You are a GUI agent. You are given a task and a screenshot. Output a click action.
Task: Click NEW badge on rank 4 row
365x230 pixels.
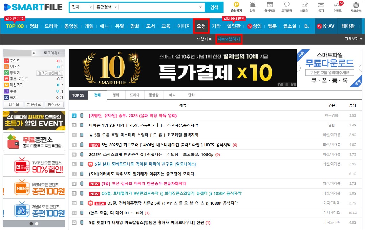pyautogui.click(x=94, y=145)
